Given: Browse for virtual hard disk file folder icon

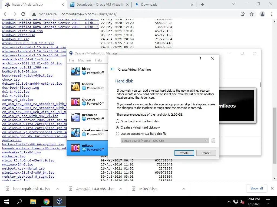Looking at the screenshot, I should click(213, 140).
